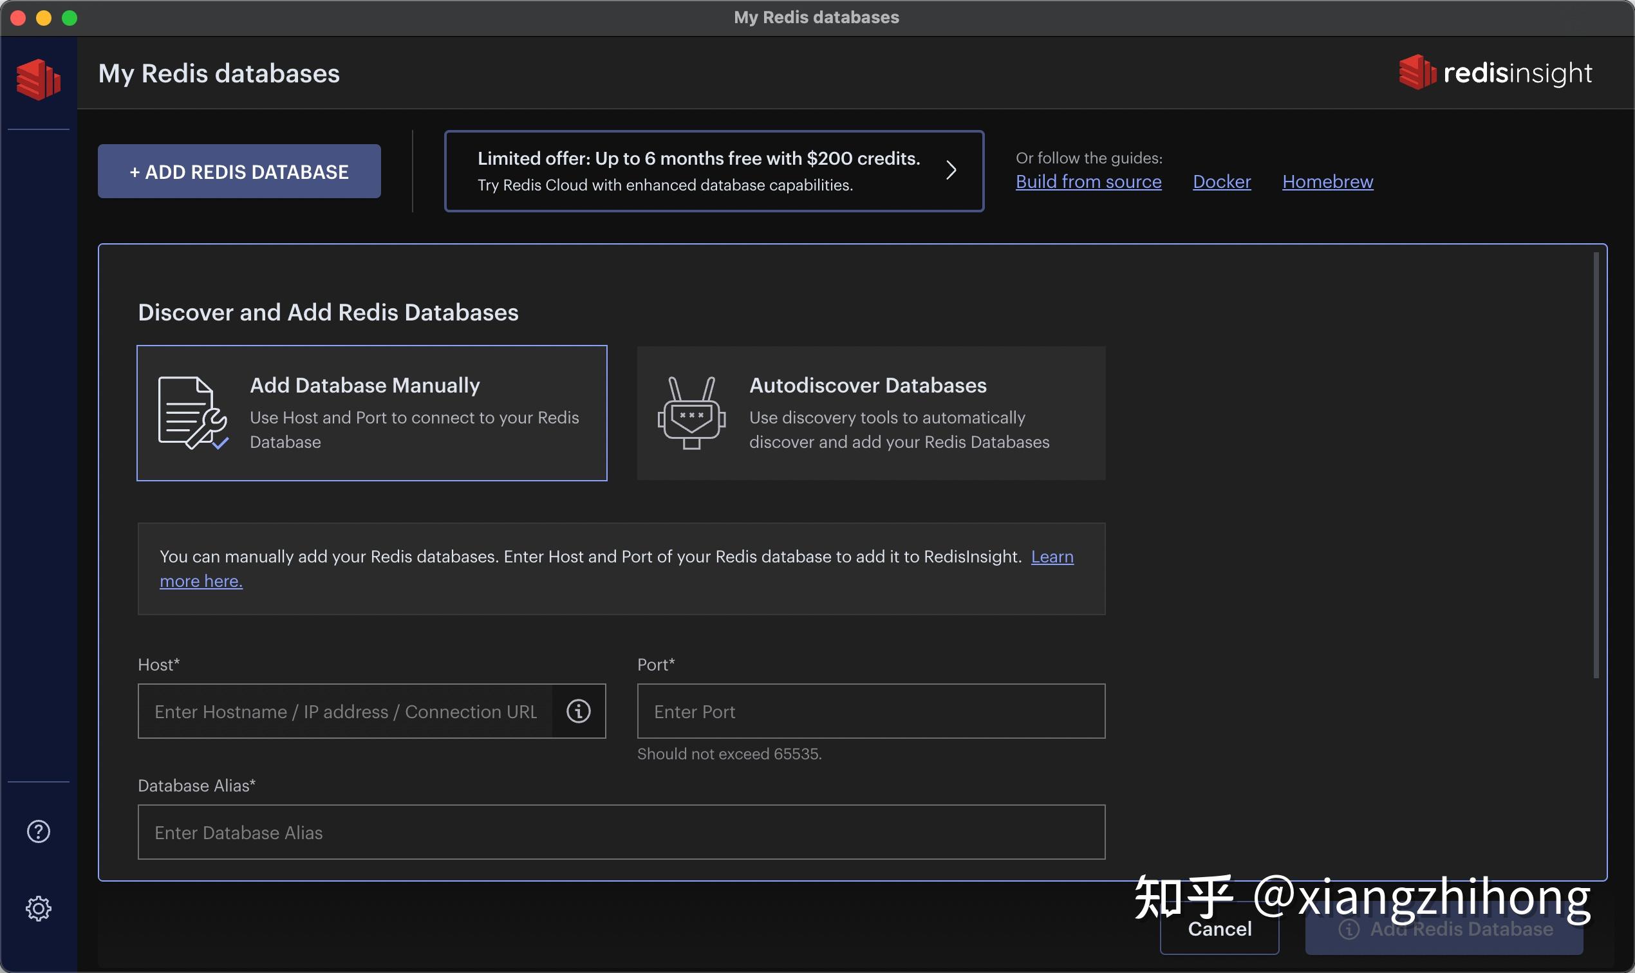The height and width of the screenshot is (973, 1635).
Task: Click the info icon next to Host field
Action: point(578,710)
